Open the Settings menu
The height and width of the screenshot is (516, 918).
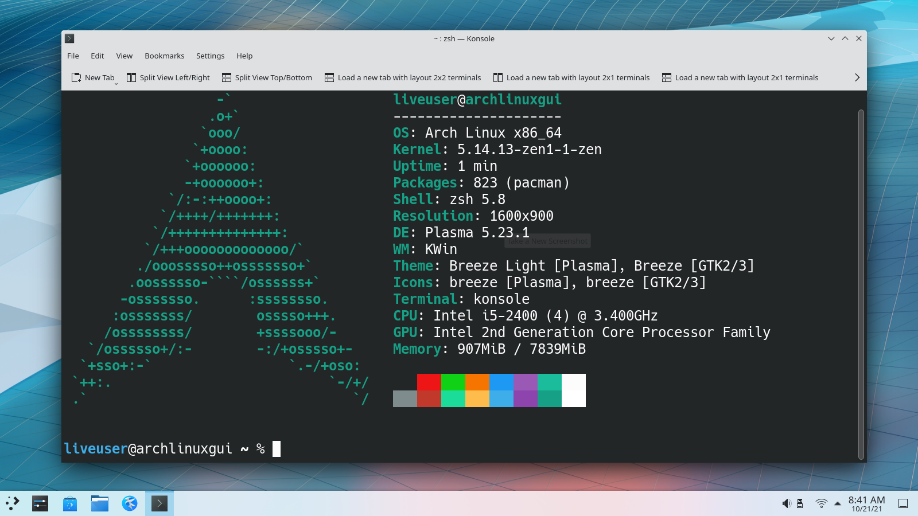coord(210,56)
